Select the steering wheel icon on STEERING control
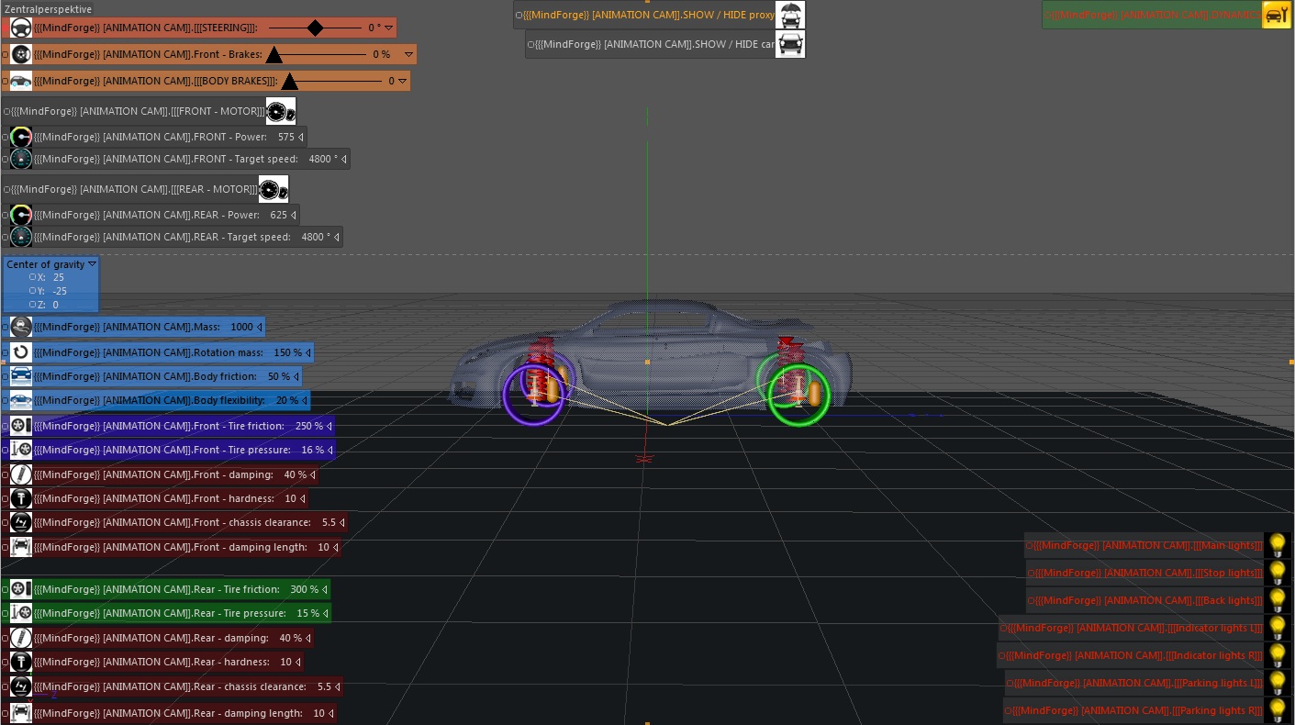The height and width of the screenshot is (725, 1295). (x=20, y=28)
